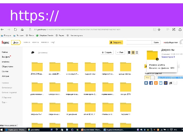The width and height of the screenshot is (183, 137).
Task: Share folder via email envelope icon
Action: 161,83
